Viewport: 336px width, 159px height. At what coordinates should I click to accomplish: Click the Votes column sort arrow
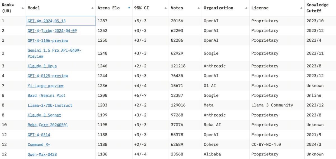pyautogui.click(x=199, y=8)
